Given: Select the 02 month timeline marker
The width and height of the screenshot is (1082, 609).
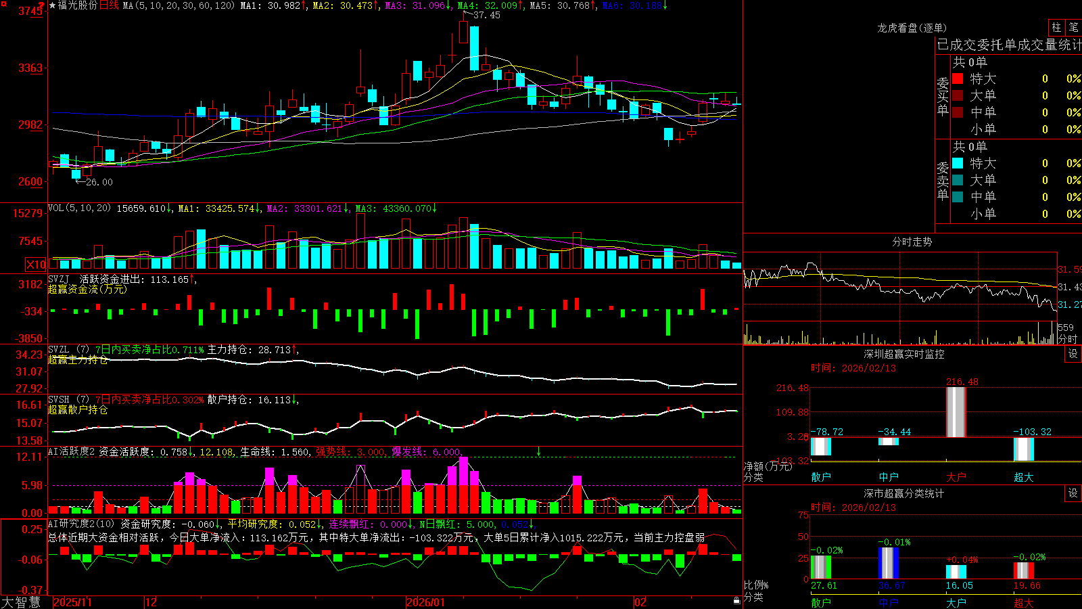Looking at the screenshot, I should [x=640, y=602].
